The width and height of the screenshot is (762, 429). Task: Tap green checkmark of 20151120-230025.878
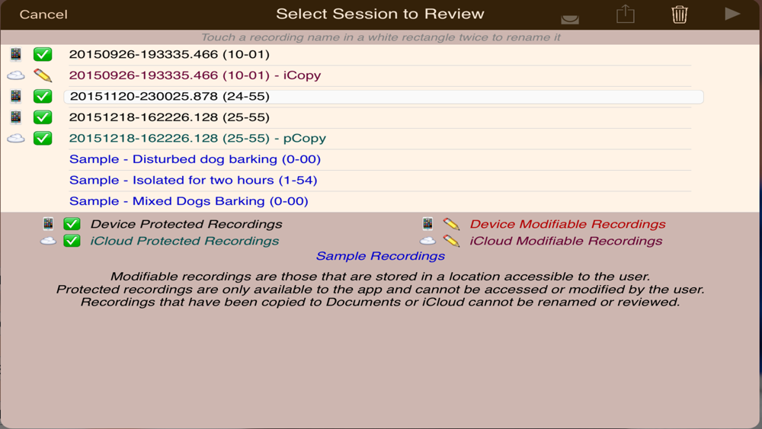43,96
